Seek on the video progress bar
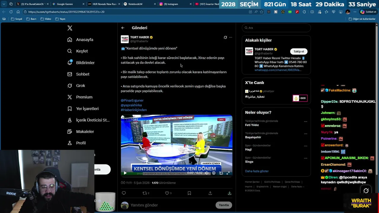379x213 pixels. click(x=176, y=167)
